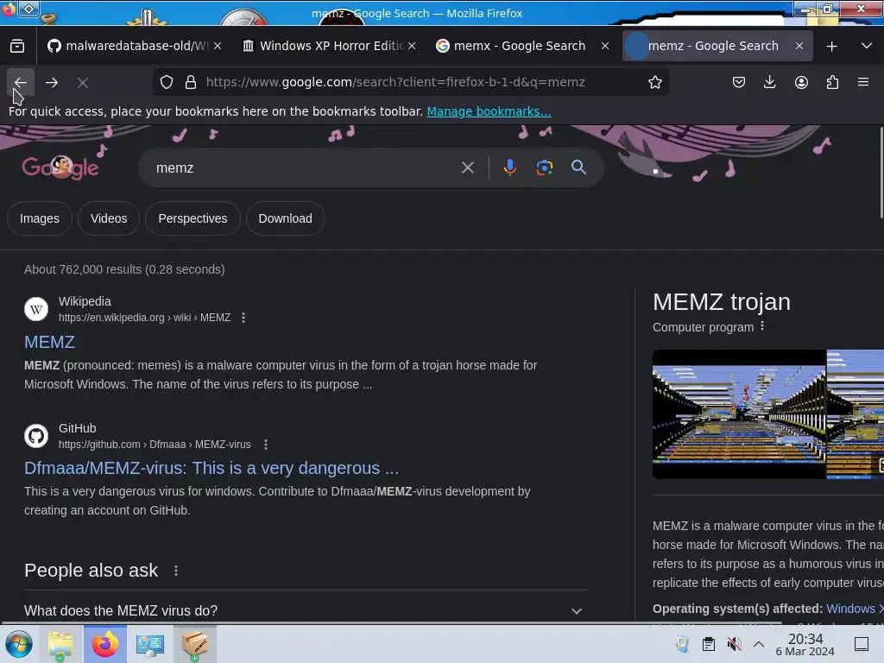Open the Firefox hamburger application menu

(863, 82)
